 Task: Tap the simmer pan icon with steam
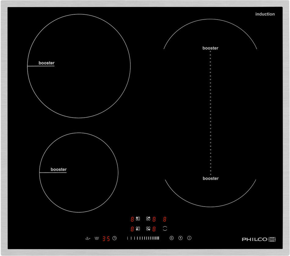88,238
